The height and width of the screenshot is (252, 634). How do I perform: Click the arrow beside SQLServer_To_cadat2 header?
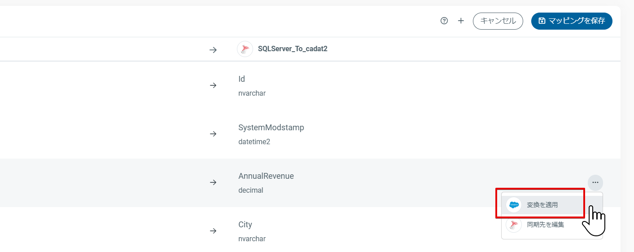(x=213, y=50)
